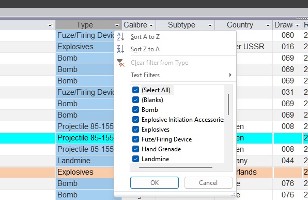Uncheck the (Select All) checkbox
The height and width of the screenshot is (200, 308).
(135, 90)
